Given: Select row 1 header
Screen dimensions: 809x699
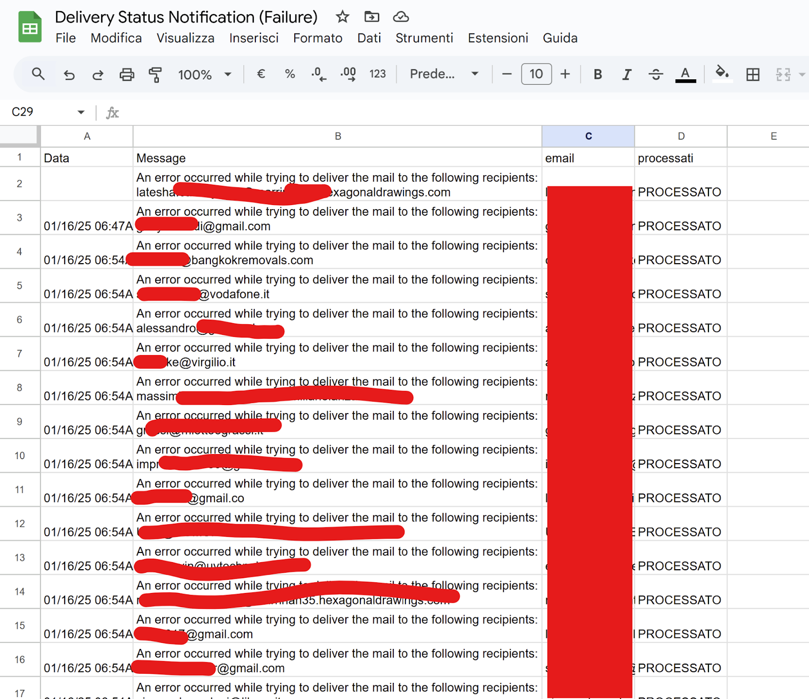Looking at the screenshot, I should [x=19, y=158].
